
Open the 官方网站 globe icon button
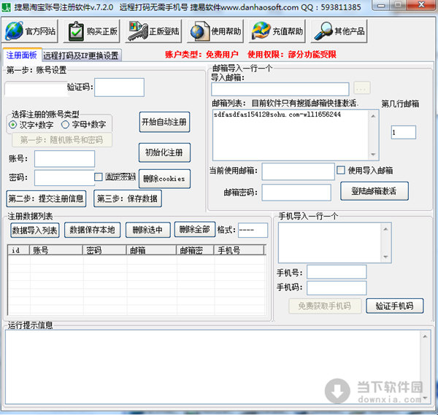[30, 31]
